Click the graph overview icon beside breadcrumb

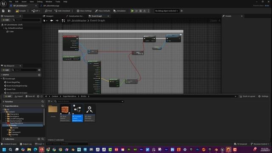[63, 21]
